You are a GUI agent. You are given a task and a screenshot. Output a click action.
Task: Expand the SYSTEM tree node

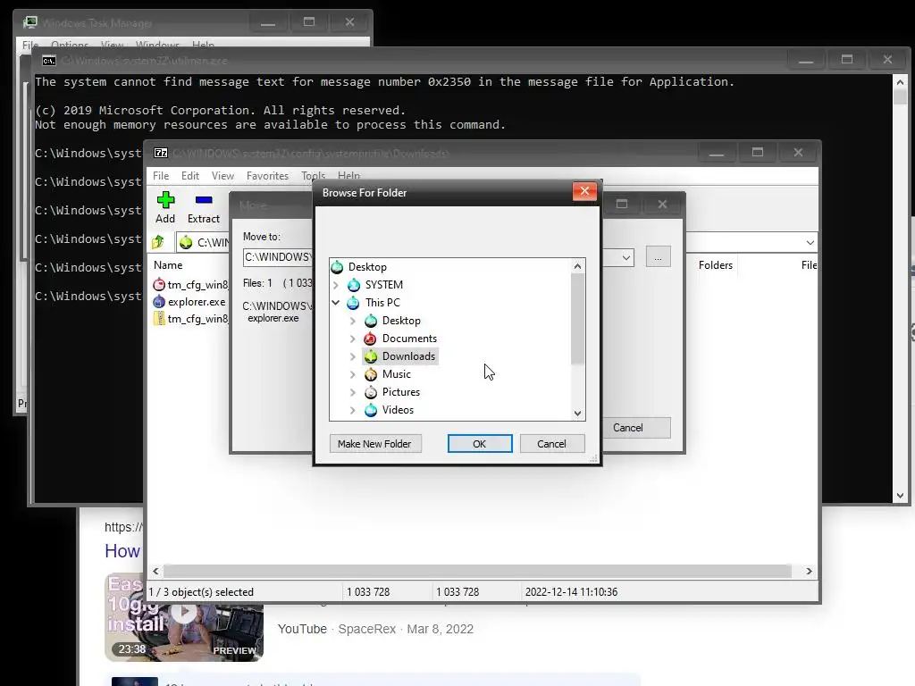336,285
